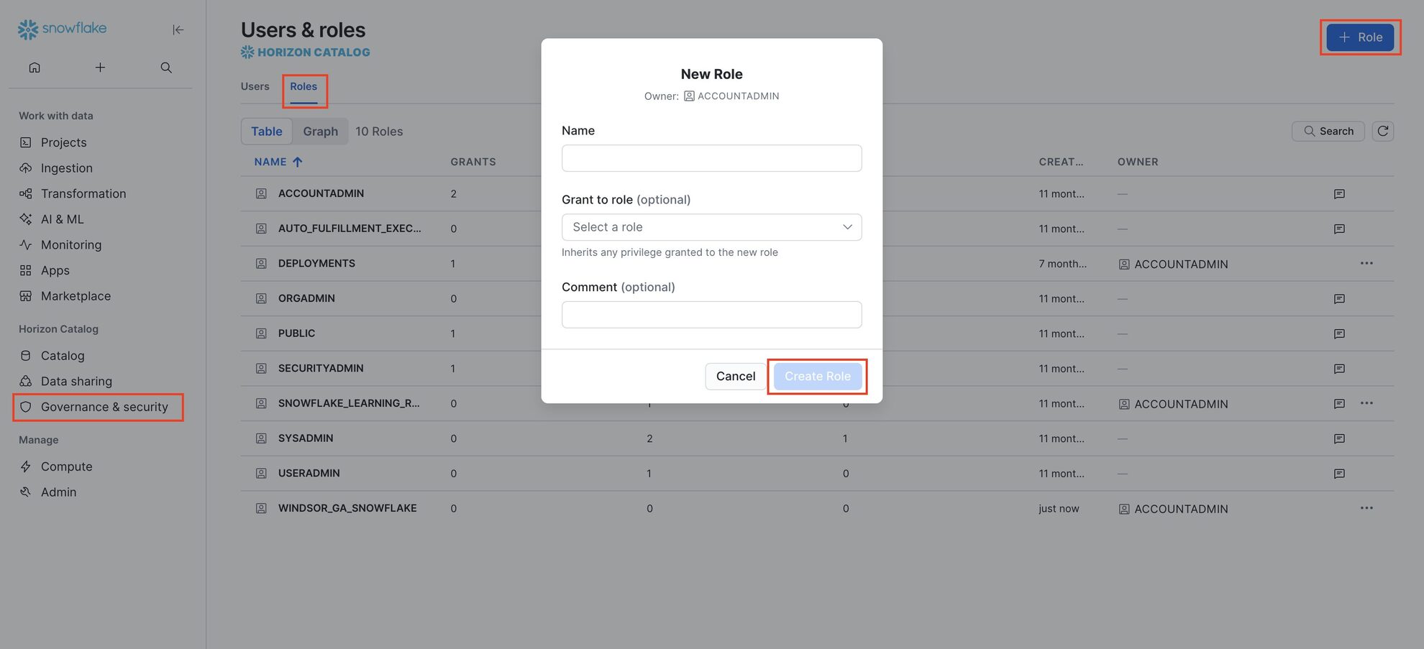Screen dimensions: 1424x649
Task: Sort by the GRANTS column header
Action: click(473, 162)
